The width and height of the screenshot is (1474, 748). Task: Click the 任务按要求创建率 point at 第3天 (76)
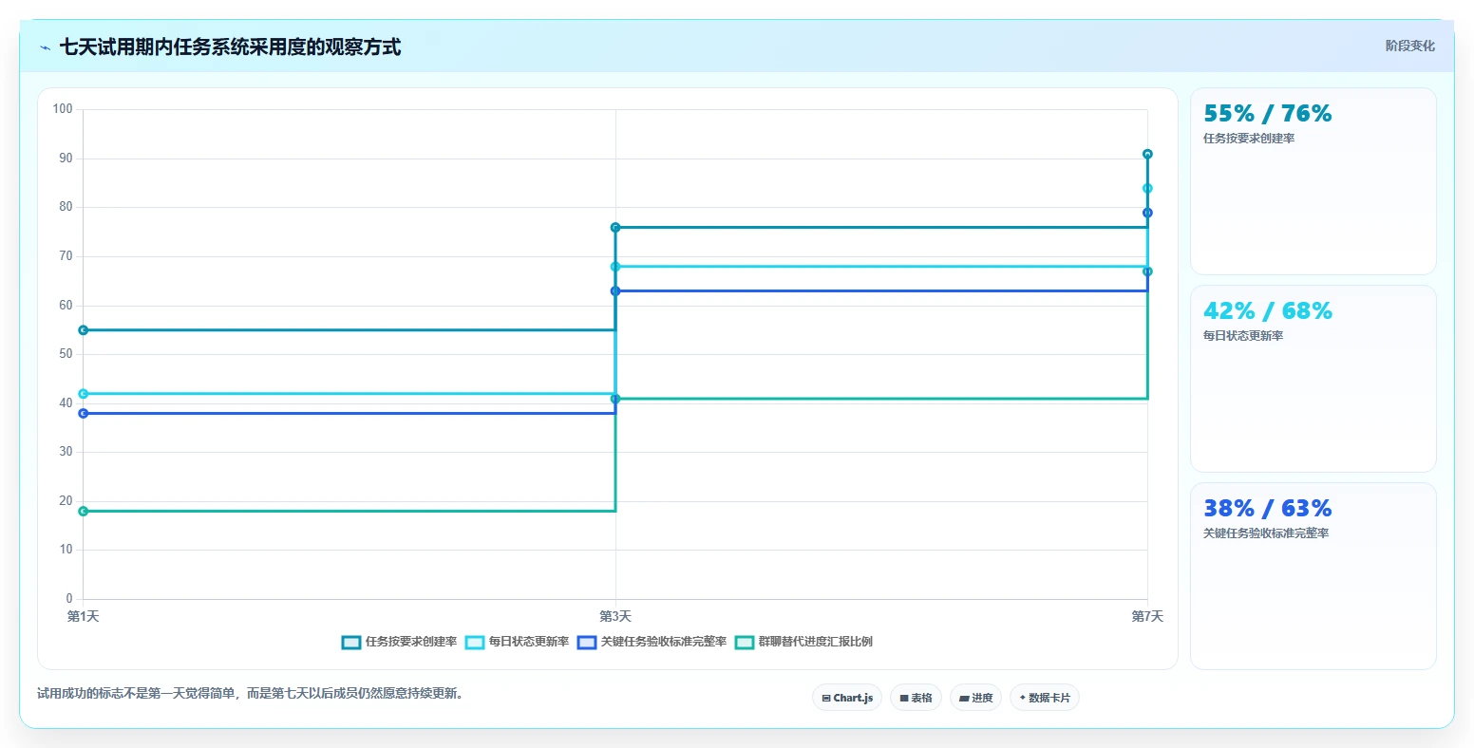pyautogui.click(x=615, y=228)
